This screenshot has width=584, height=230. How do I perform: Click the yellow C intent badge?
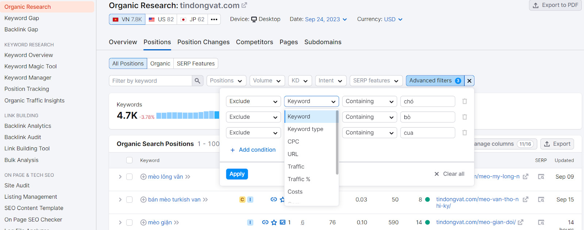point(242,199)
